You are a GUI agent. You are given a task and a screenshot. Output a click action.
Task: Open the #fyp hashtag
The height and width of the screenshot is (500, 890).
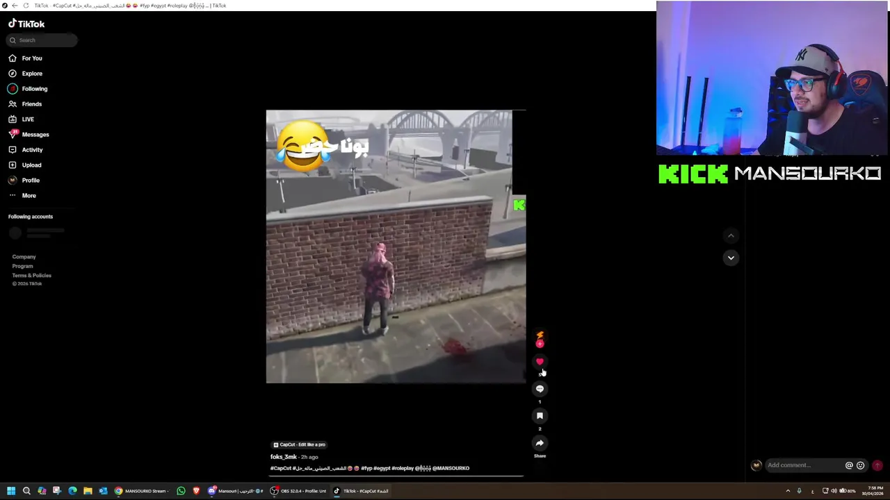point(366,468)
